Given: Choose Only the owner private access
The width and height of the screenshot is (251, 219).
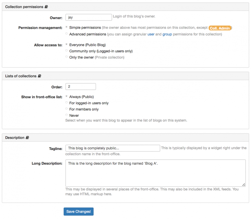Looking at the screenshot, I should click(66, 57).
